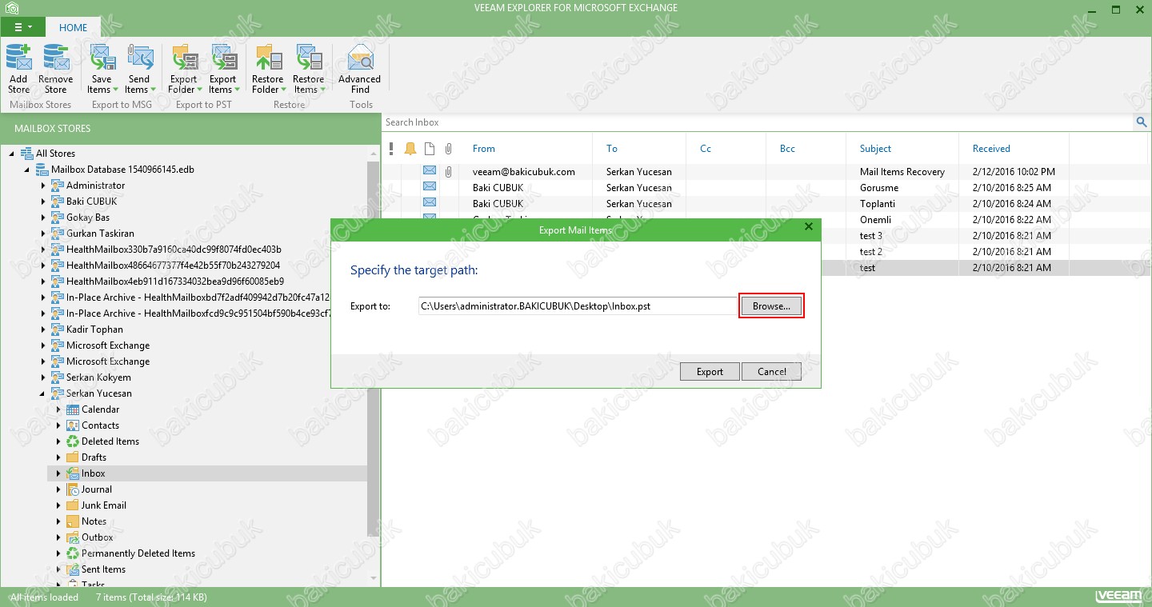Screen dimensions: 1152x607
Task: Click the Contacts folder icon
Action: point(72,425)
